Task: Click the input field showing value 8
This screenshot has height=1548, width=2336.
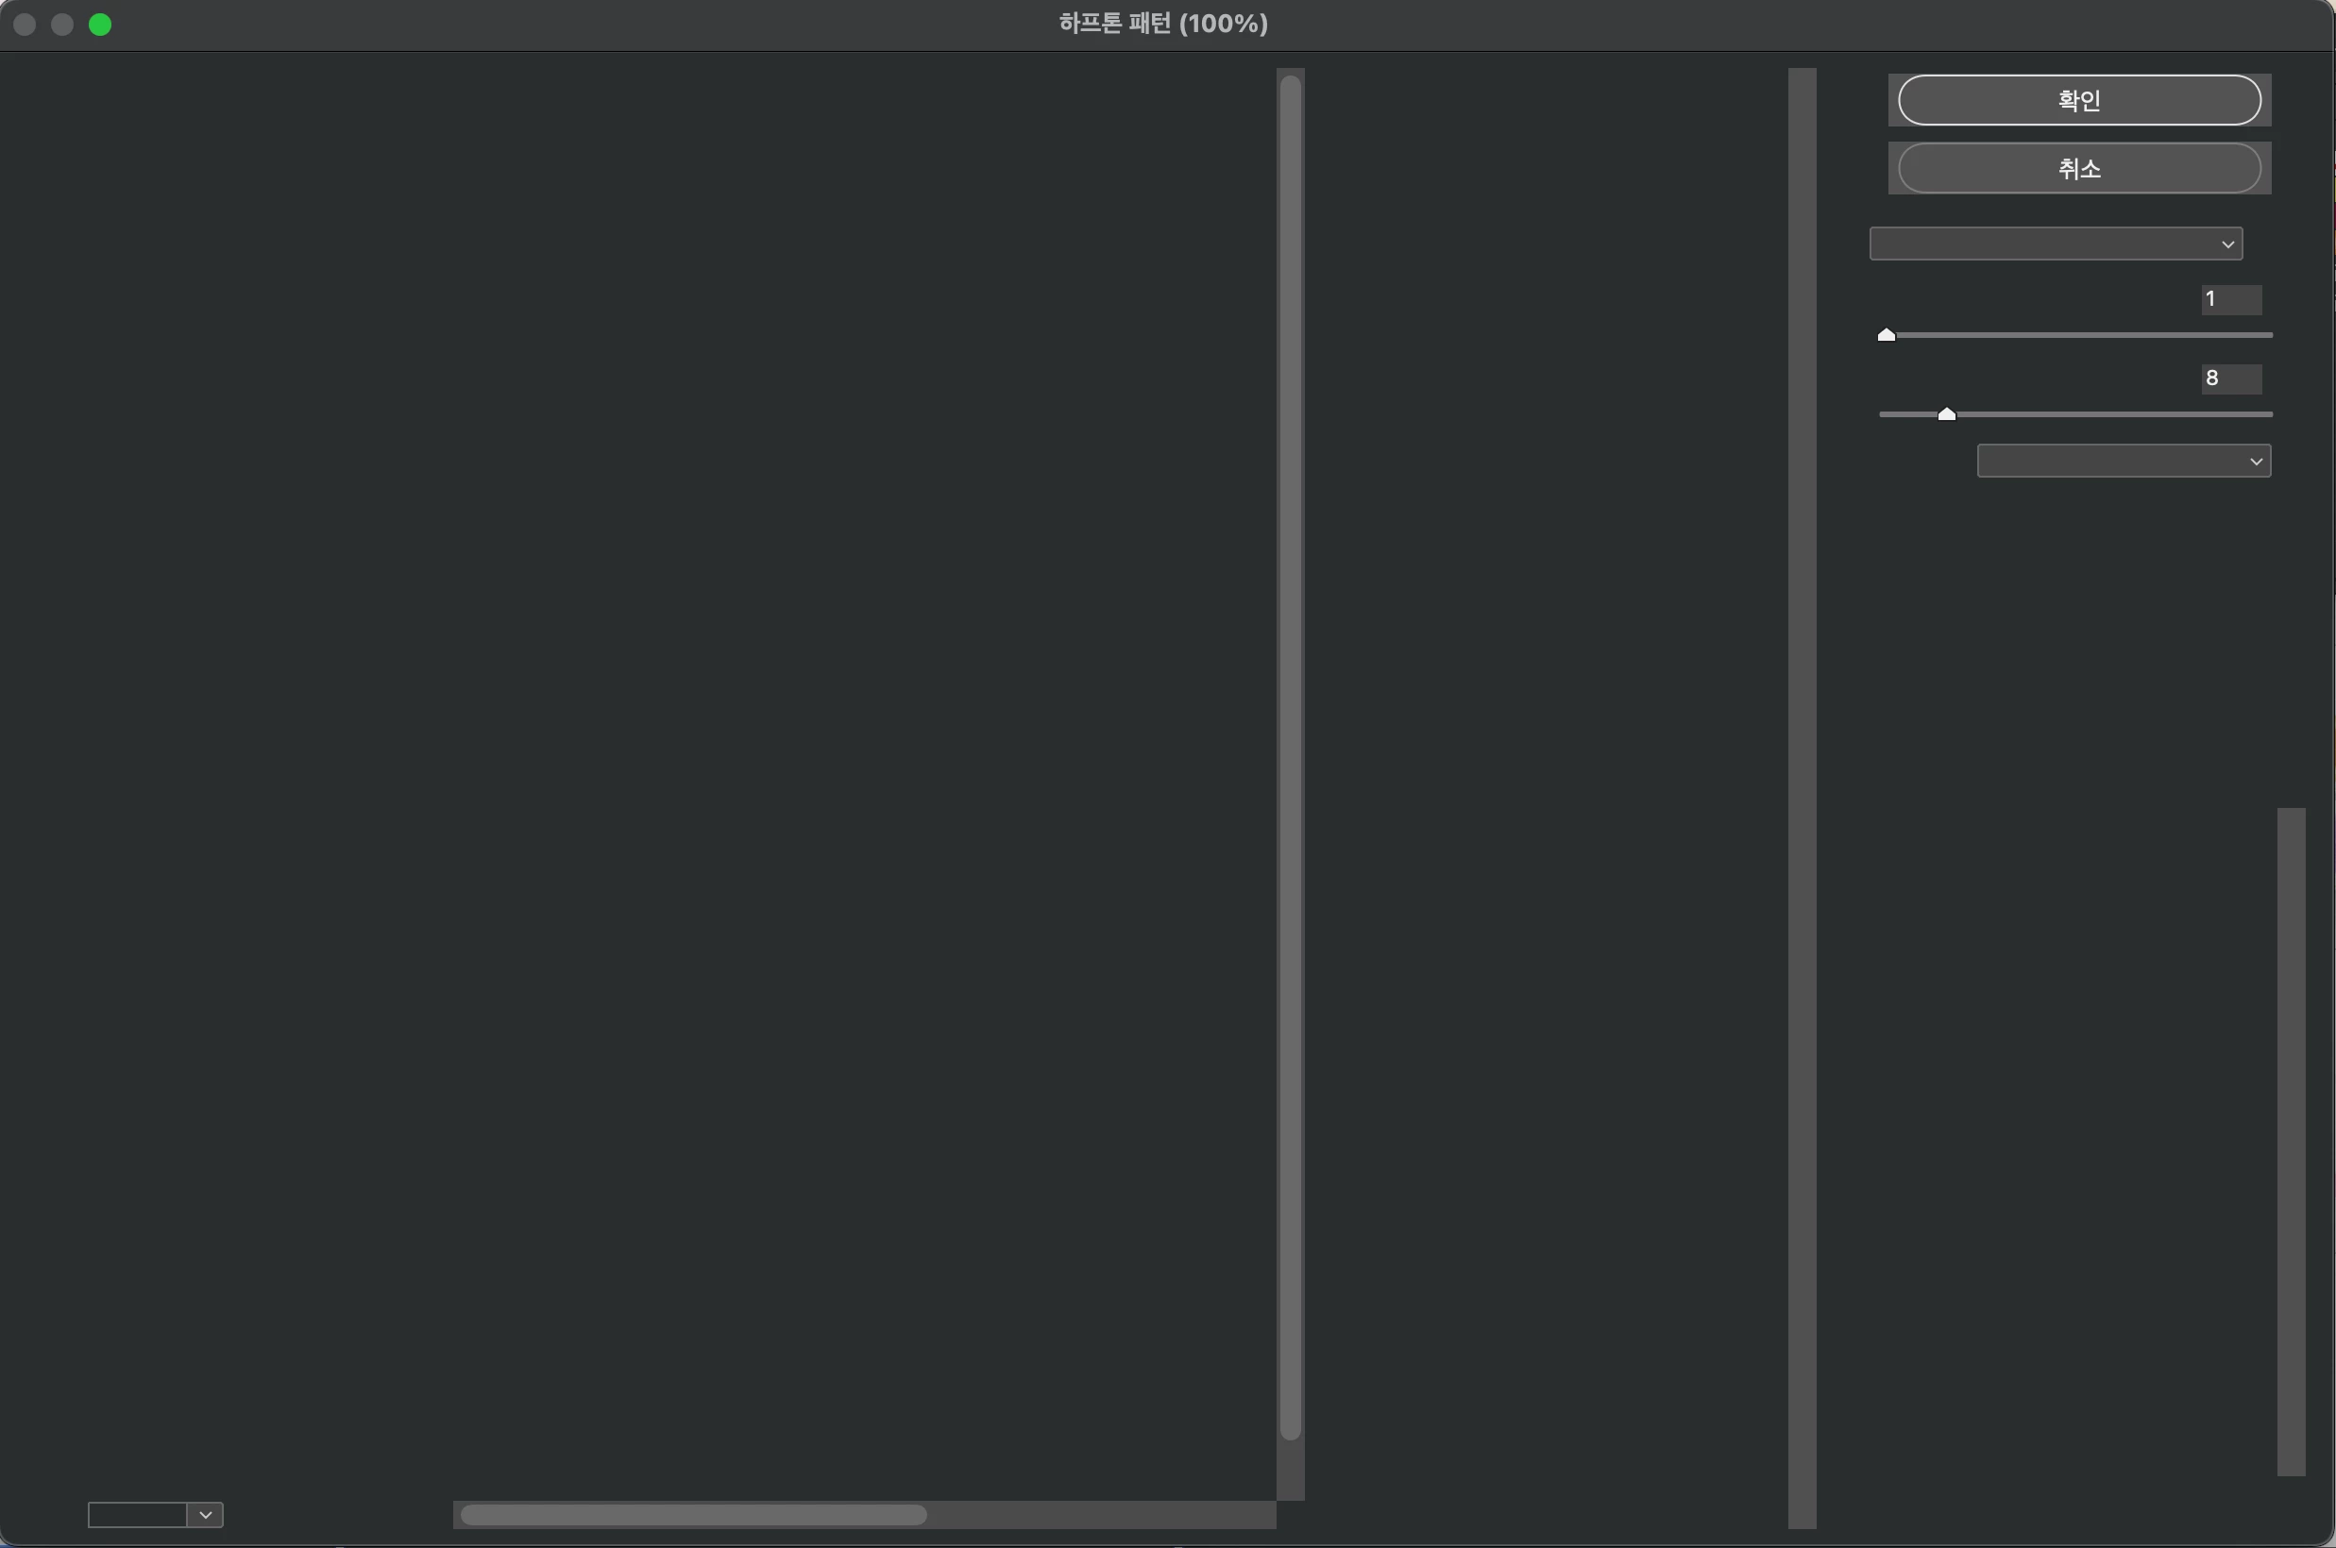Action: pos(2230,379)
